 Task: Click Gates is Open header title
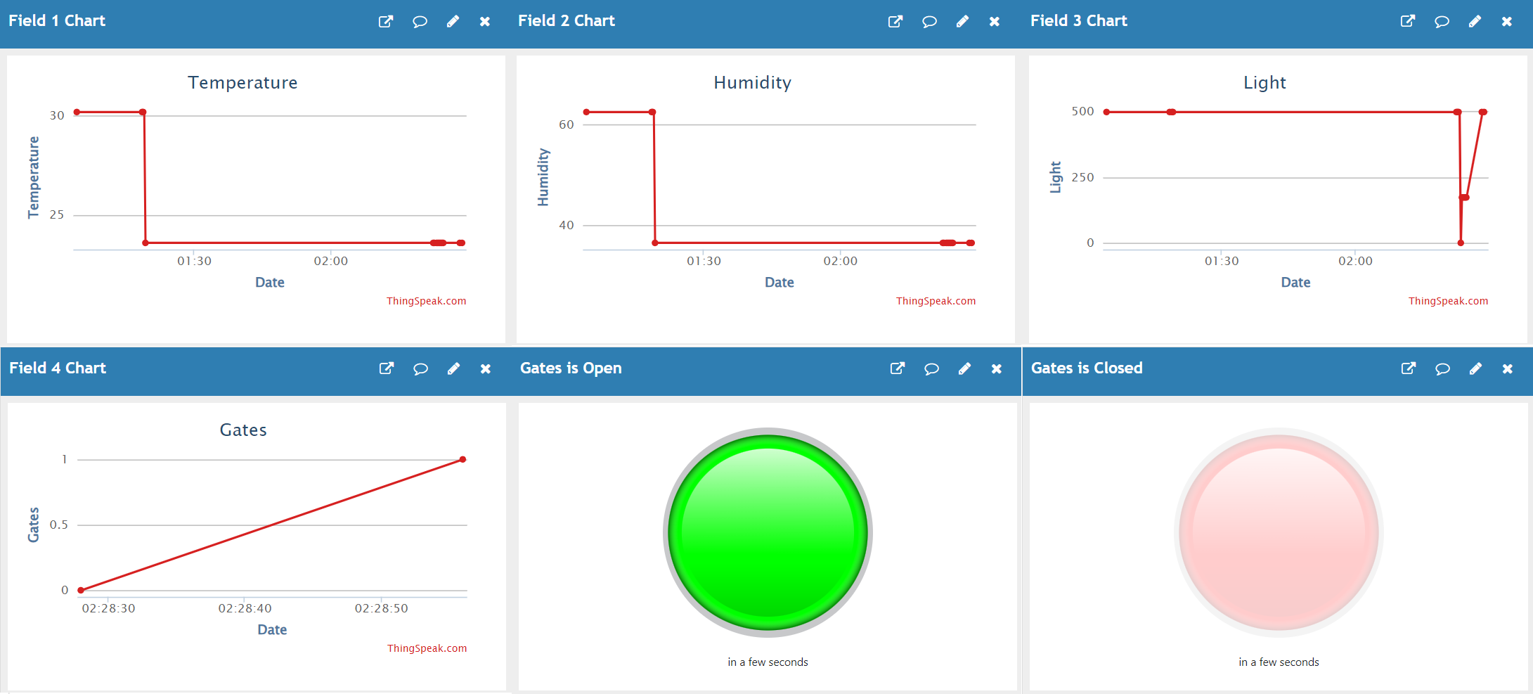[571, 368]
